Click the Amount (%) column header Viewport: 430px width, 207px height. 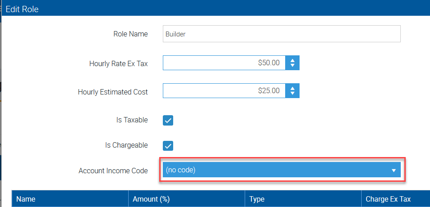tap(151, 199)
